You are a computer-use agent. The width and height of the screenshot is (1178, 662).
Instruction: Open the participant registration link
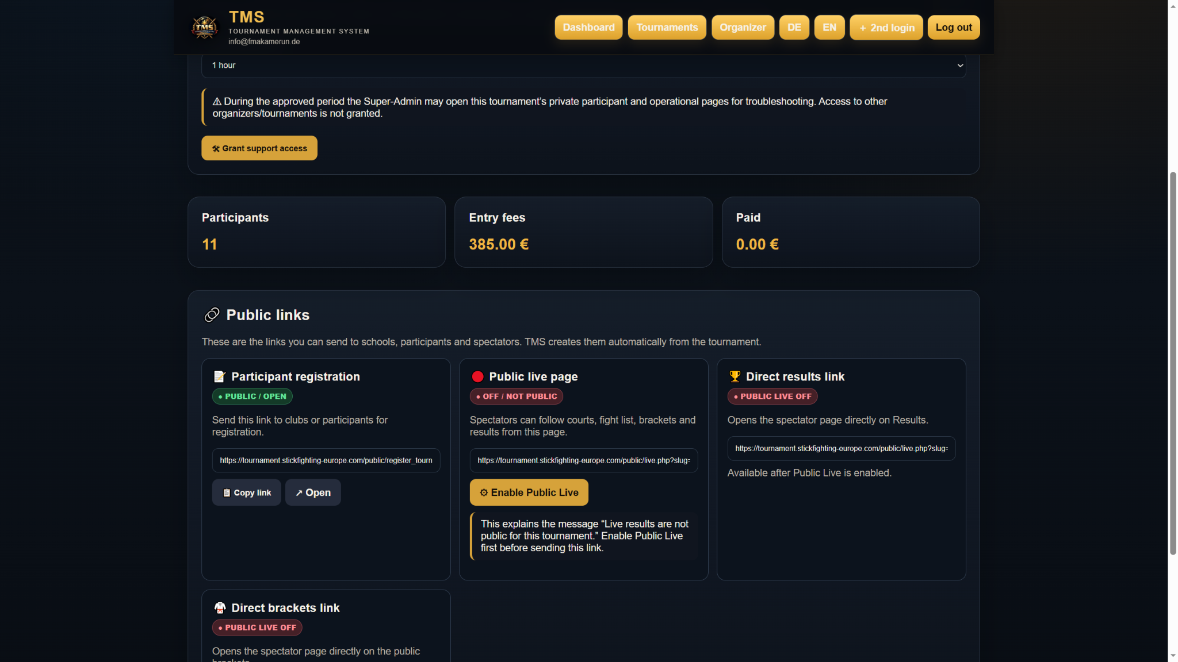pos(313,492)
